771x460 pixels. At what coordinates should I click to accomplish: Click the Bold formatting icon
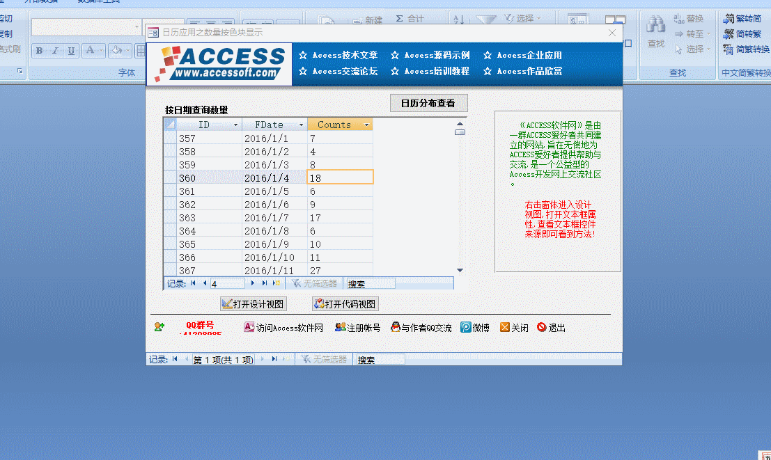tap(39, 51)
